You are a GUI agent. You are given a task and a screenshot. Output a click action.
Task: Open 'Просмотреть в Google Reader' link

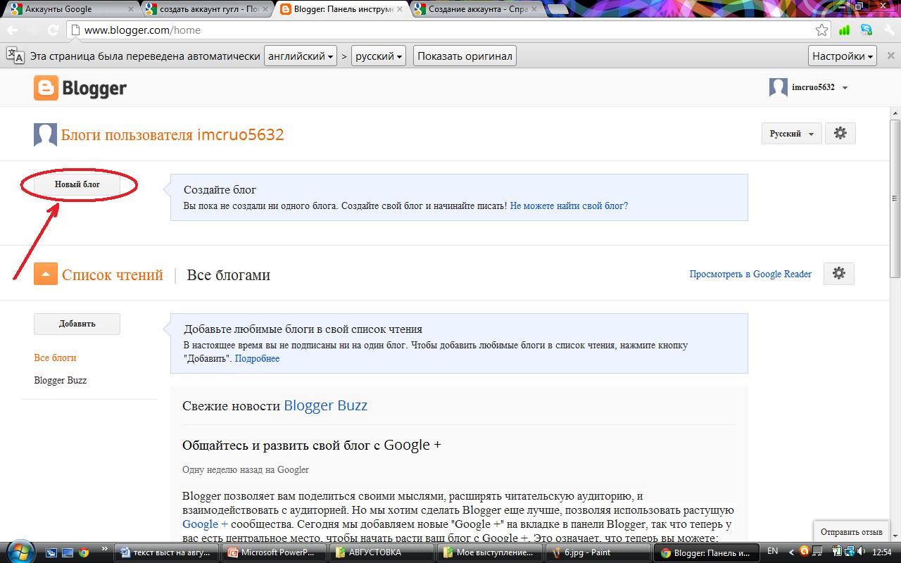pos(750,274)
